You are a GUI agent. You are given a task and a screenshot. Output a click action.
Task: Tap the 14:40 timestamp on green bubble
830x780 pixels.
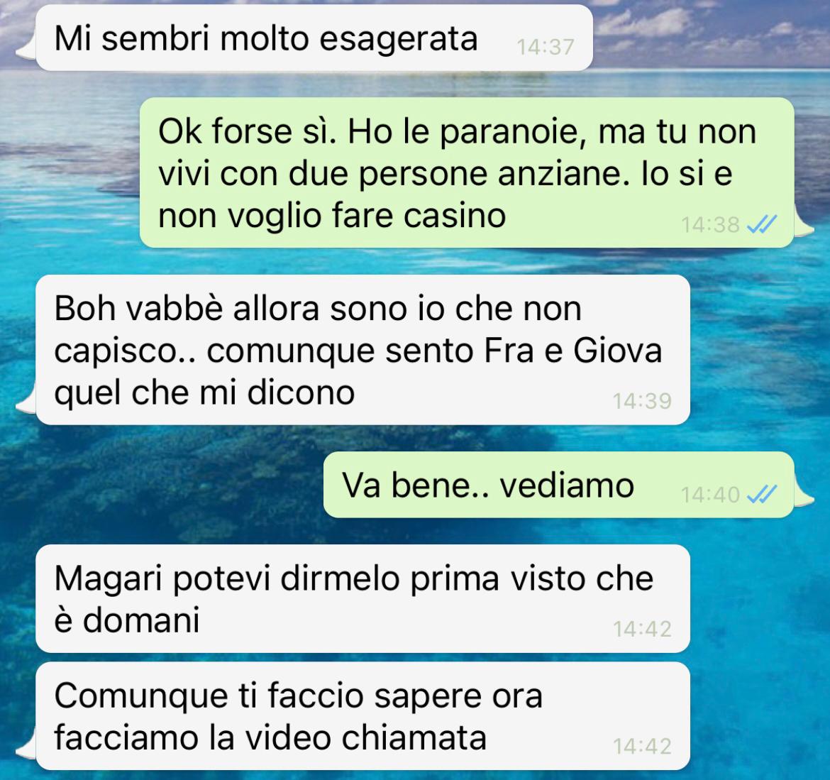click(710, 495)
